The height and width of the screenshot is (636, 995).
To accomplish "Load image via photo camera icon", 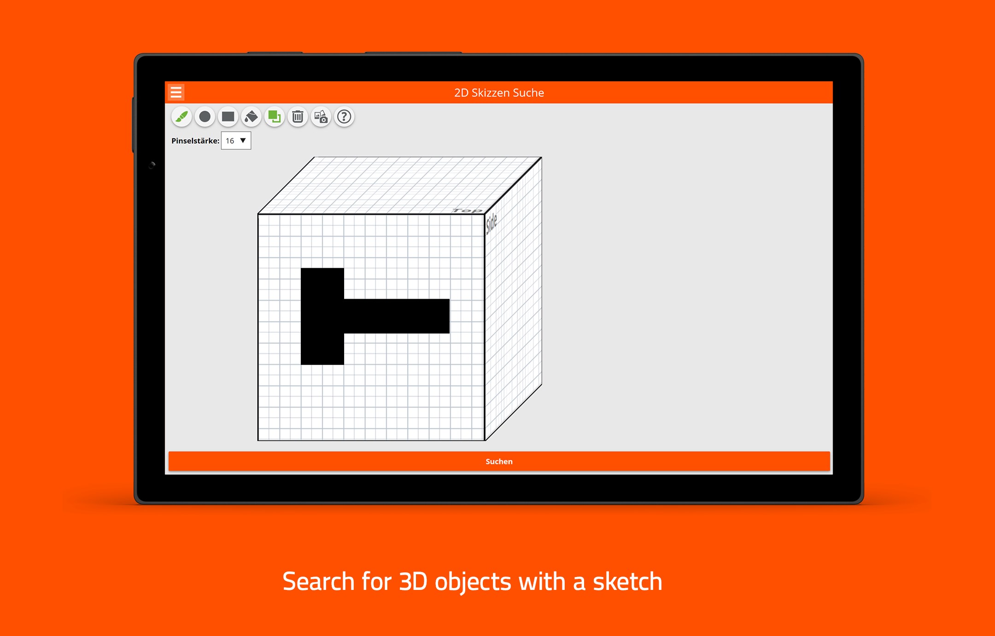I will (321, 117).
